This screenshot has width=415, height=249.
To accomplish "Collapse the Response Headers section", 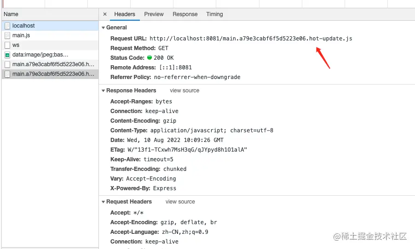I will 104,91.
